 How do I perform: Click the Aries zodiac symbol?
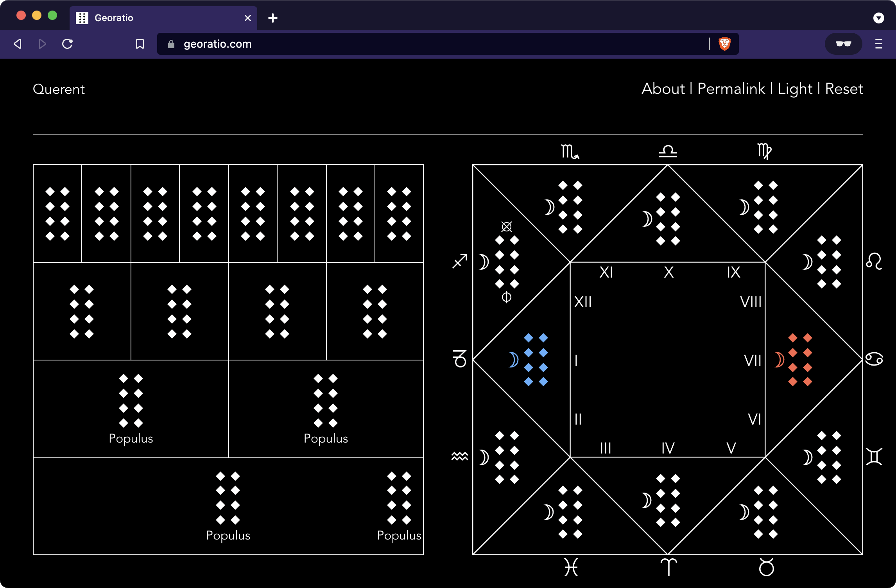click(x=668, y=567)
